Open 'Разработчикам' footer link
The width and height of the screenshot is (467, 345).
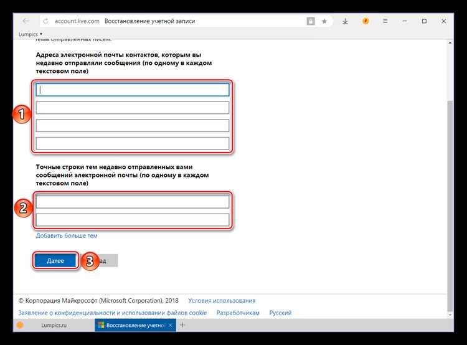pyautogui.click(x=238, y=313)
